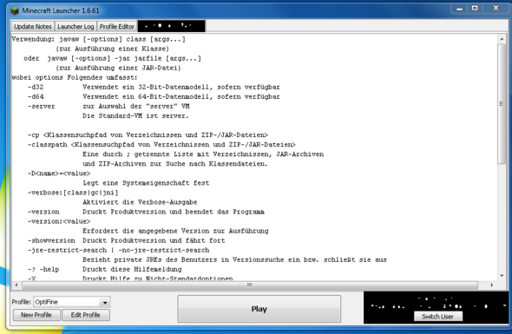Viewport: 512px width, 334px height.
Task: Click the large Play button
Action: point(259,309)
